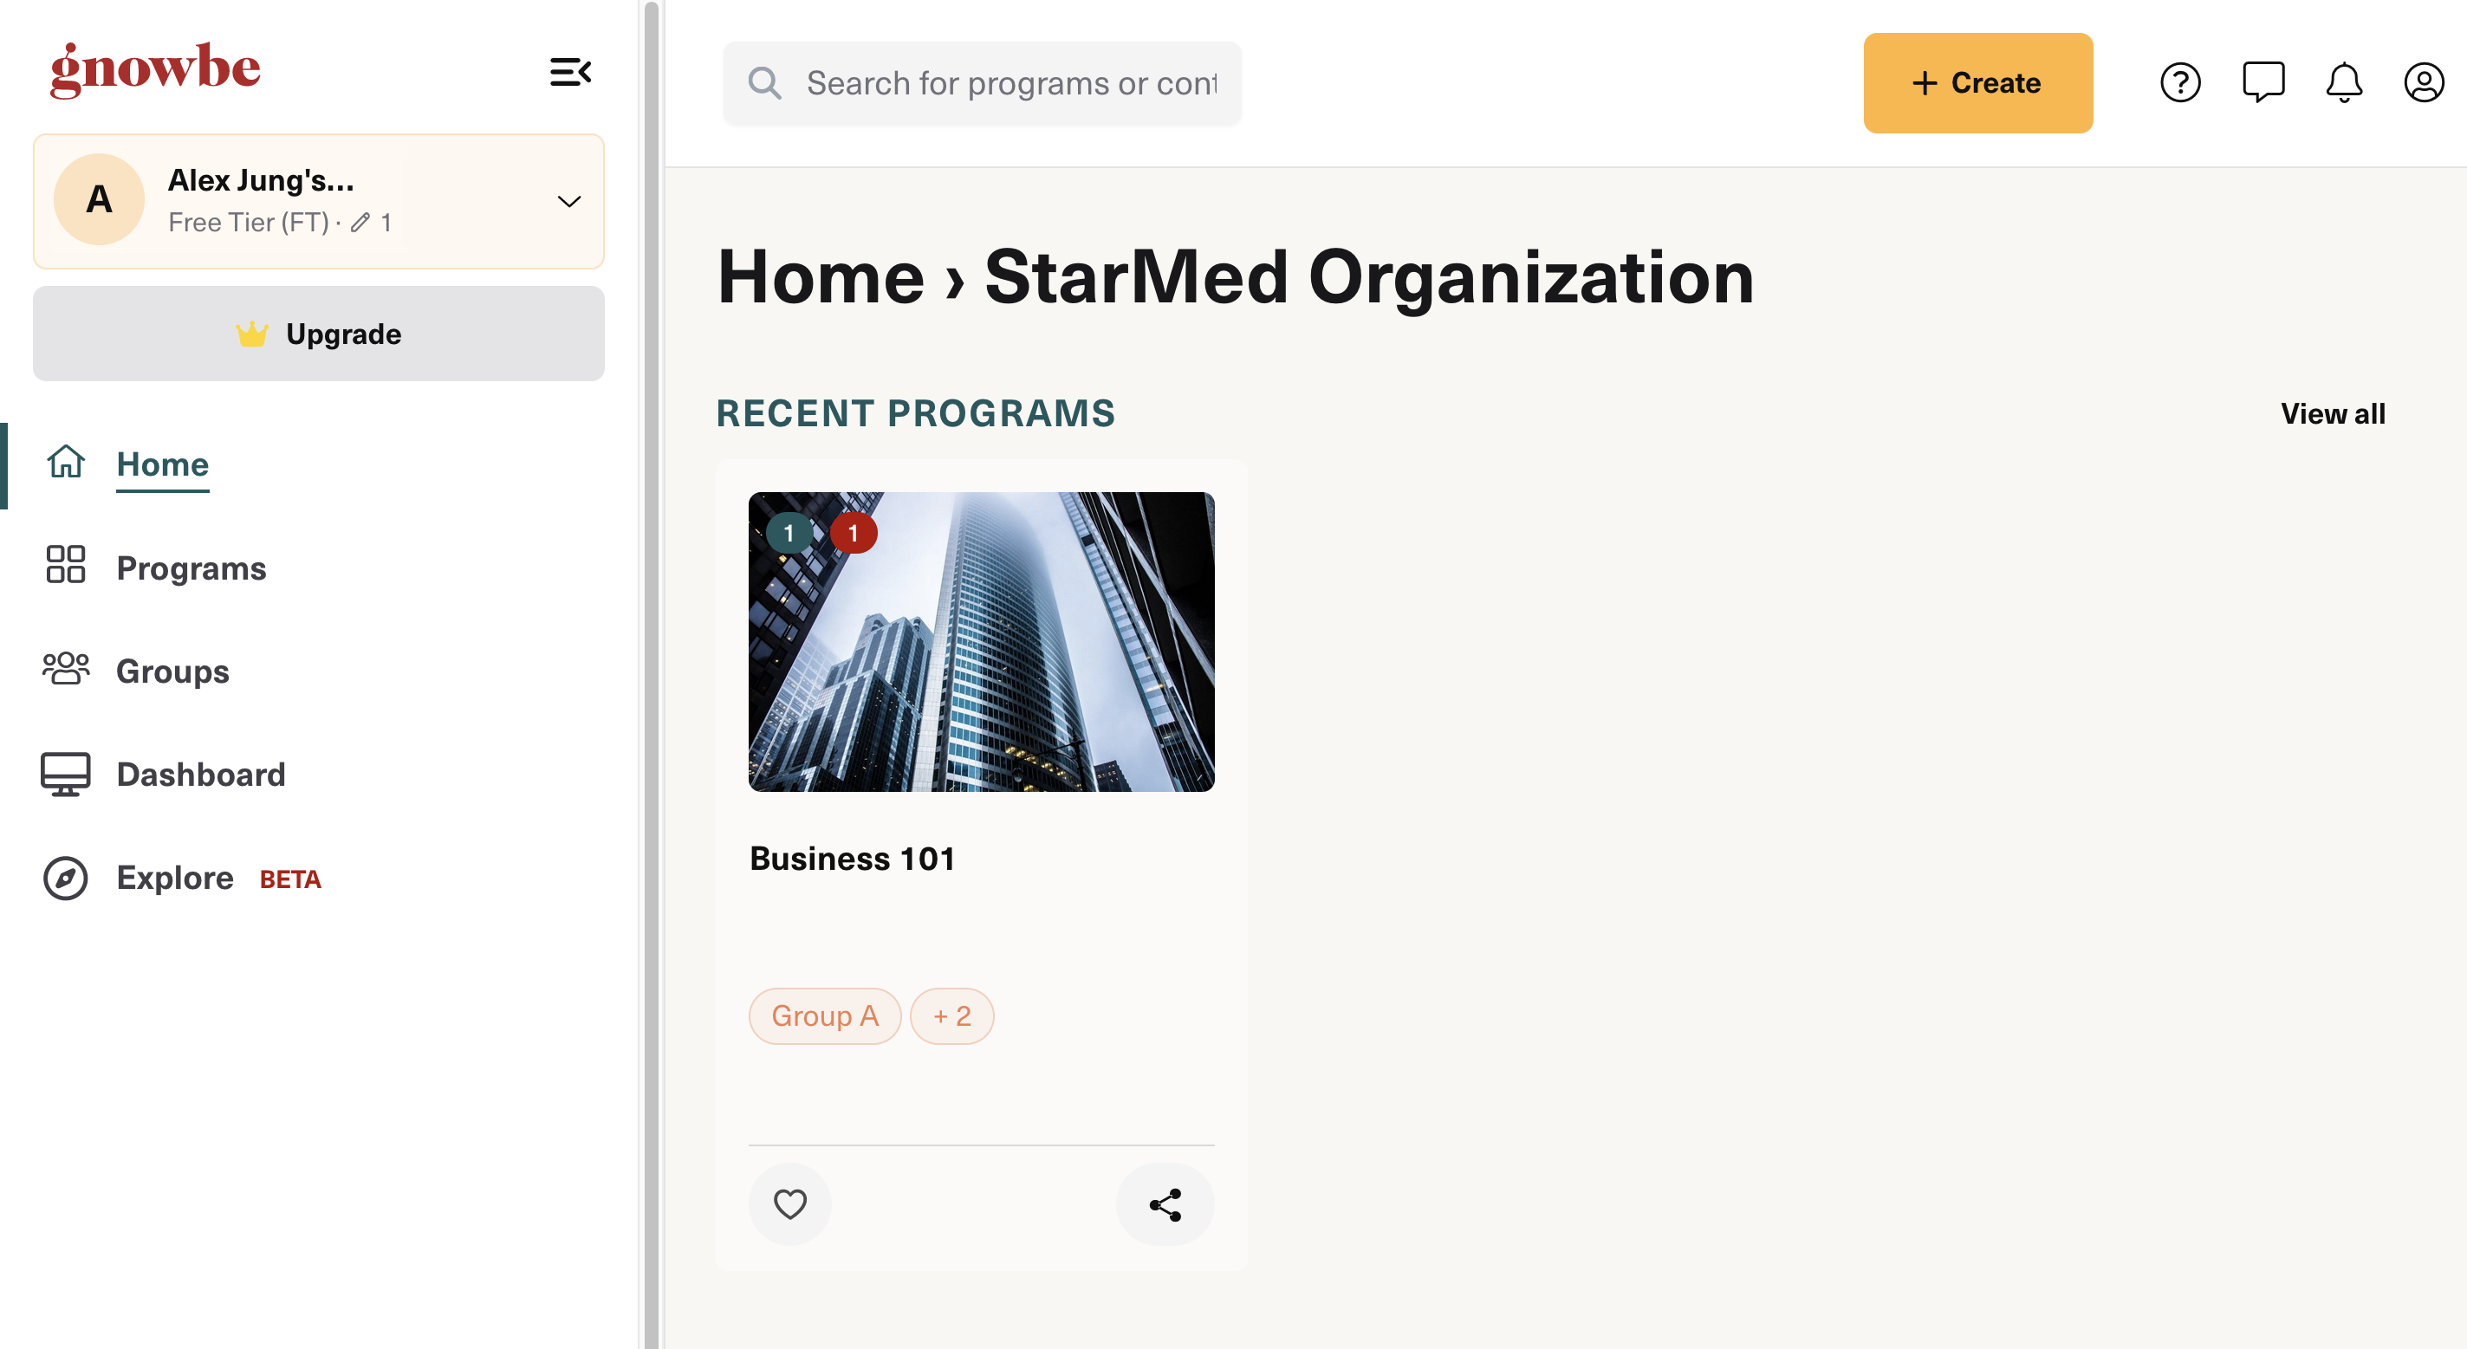Open the Dashboard section
The width and height of the screenshot is (2467, 1349).
[201, 775]
